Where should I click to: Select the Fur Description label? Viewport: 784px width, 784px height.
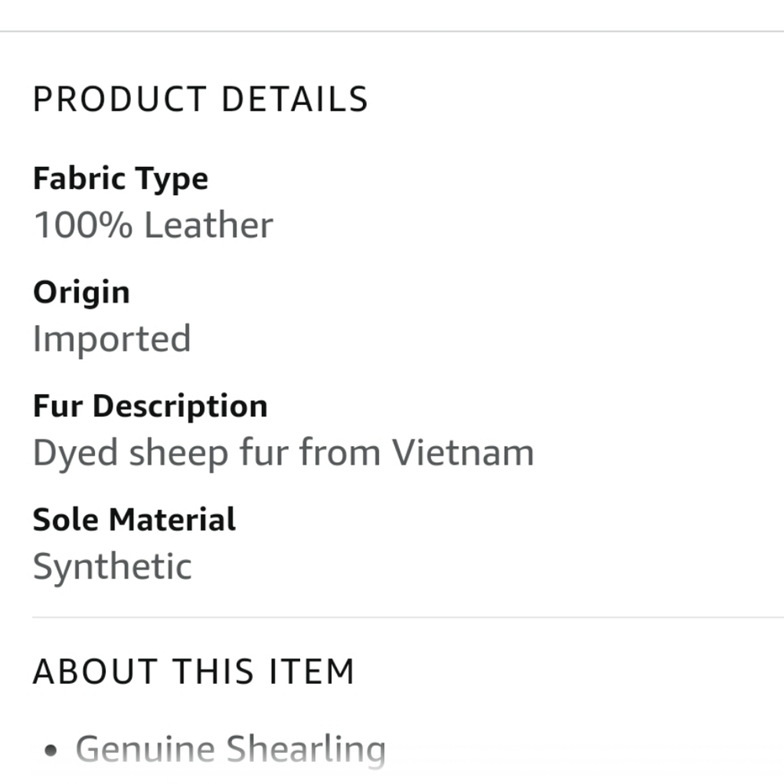pos(151,406)
